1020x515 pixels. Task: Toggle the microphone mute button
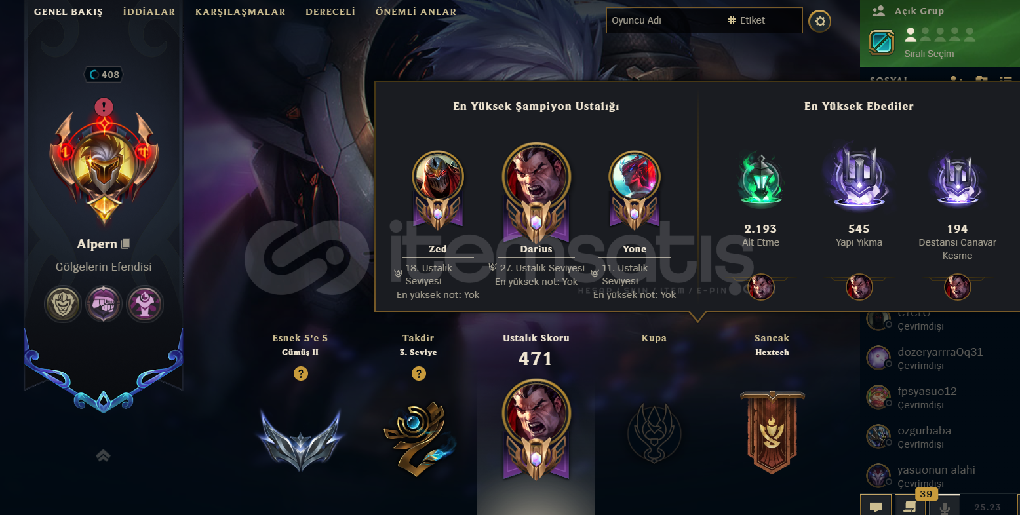pos(945,506)
